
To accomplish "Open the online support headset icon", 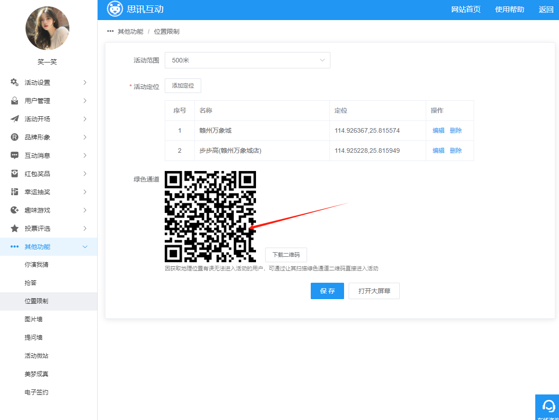I will coord(549,405).
